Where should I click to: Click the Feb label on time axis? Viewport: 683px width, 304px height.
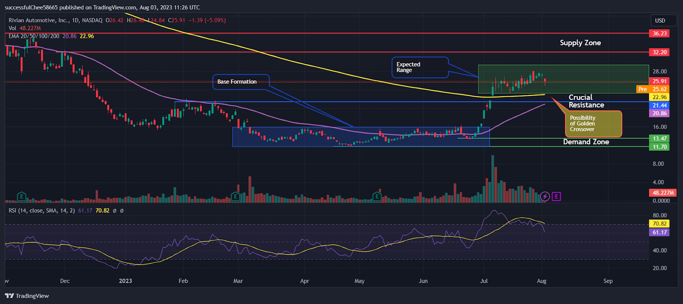[x=183, y=281]
